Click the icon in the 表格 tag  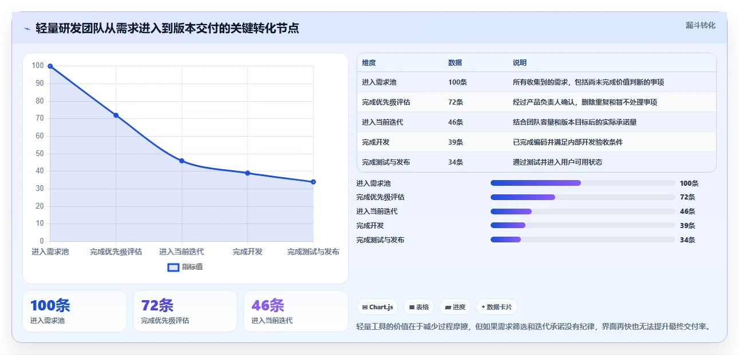pos(412,307)
